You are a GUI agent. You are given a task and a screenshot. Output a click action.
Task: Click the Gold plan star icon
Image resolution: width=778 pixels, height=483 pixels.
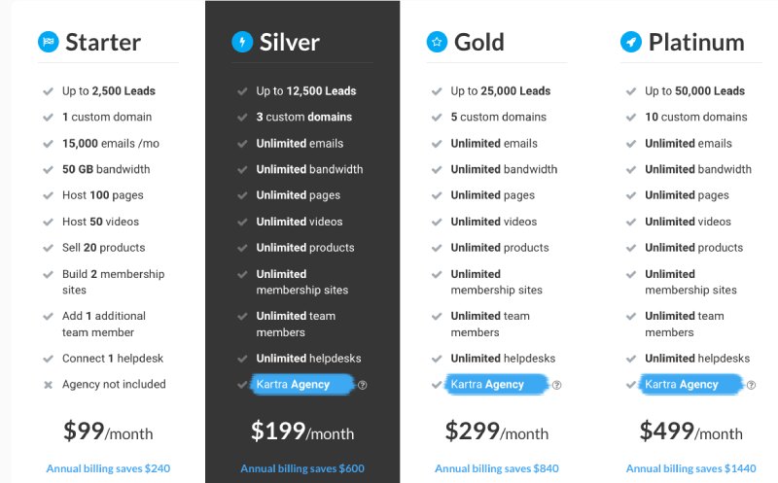pos(437,42)
